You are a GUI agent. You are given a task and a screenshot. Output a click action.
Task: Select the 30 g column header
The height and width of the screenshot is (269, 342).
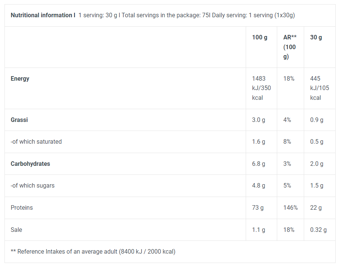(x=316, y=38)
